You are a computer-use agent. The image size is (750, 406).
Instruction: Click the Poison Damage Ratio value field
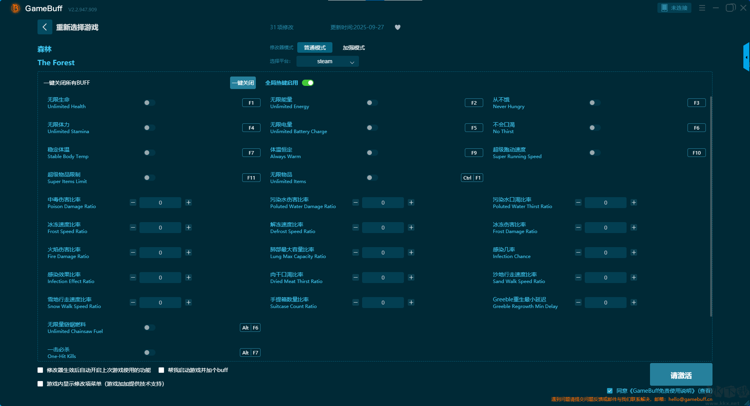160,203
